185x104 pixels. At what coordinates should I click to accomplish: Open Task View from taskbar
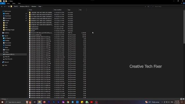click(x=35, y=102)
